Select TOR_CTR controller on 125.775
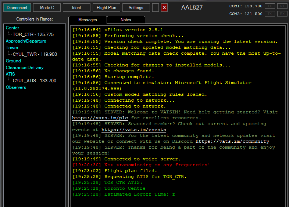The image size is (289, 207). click(33, 34)
